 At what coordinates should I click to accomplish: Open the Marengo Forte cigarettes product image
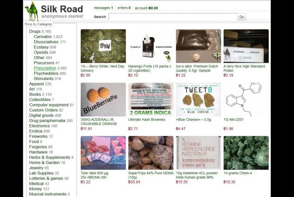tap(151, 46)
